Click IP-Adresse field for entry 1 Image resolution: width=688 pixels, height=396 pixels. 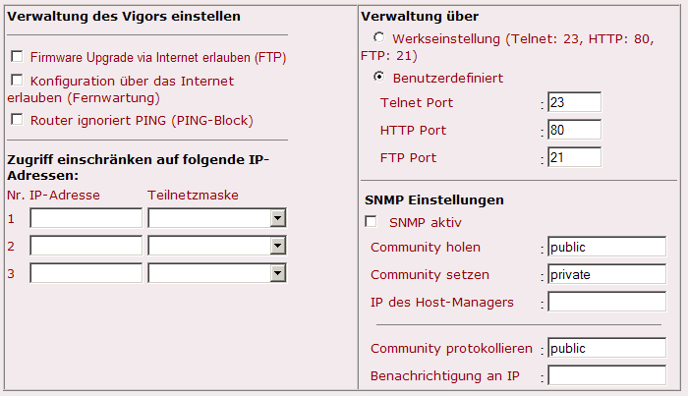[x=86, y=218]
